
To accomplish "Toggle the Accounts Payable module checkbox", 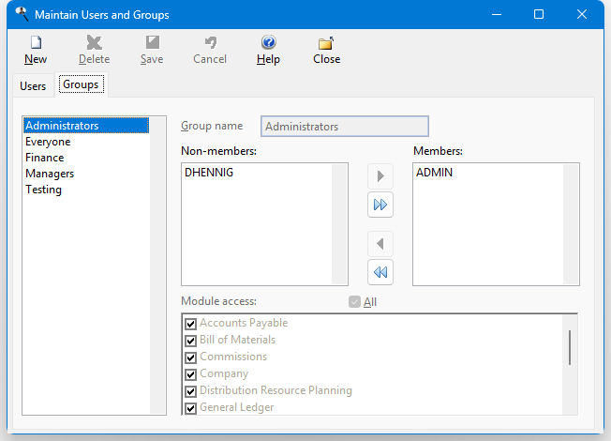I will (x=191, y=324).
